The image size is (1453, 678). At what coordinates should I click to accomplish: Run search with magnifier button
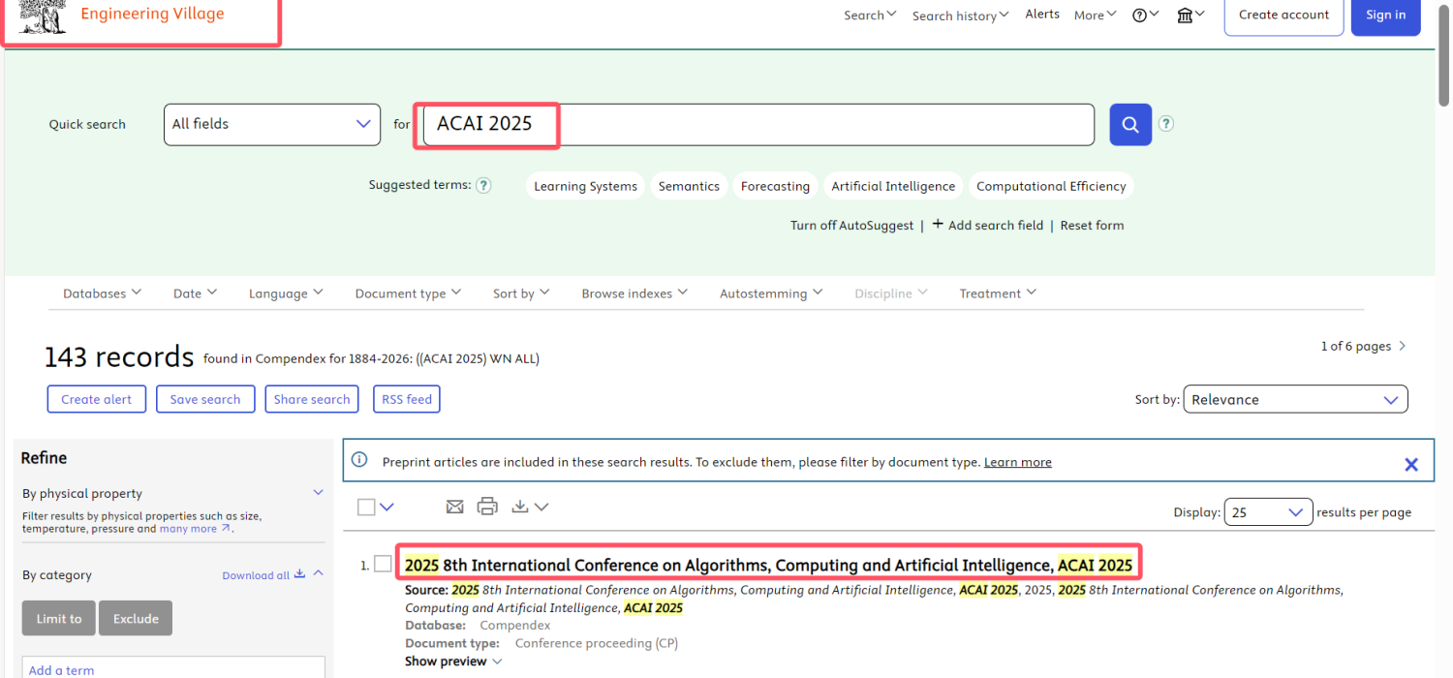click(x=1130, y=124)
